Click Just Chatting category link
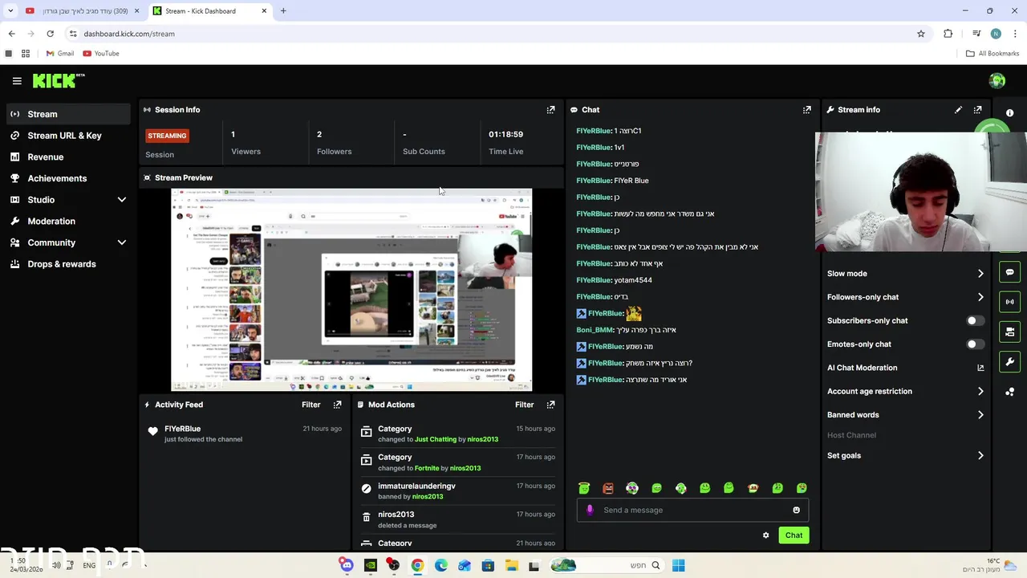 436,439
